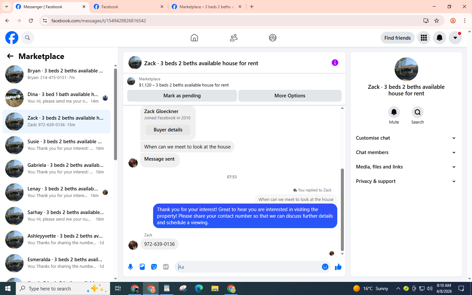Open the tab search dropdown arrow

(x=7, y=7)
